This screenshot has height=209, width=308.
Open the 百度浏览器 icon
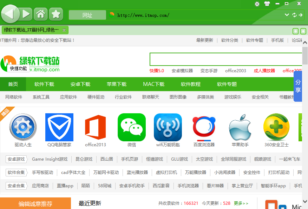(x=204, y=128)
